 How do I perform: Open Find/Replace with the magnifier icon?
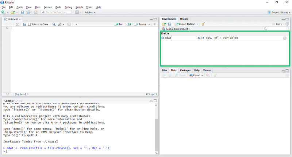pos(54,24)
